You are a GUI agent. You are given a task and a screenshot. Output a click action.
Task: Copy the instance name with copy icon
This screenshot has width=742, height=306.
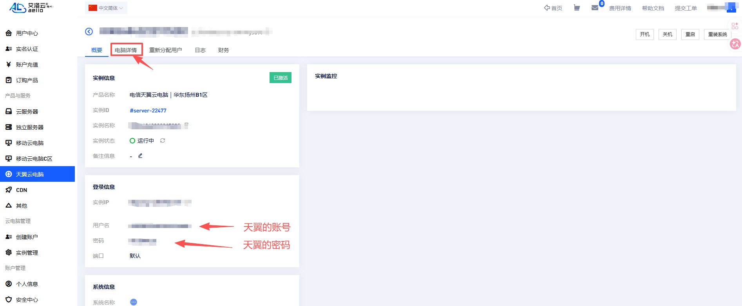coord(186,125)
